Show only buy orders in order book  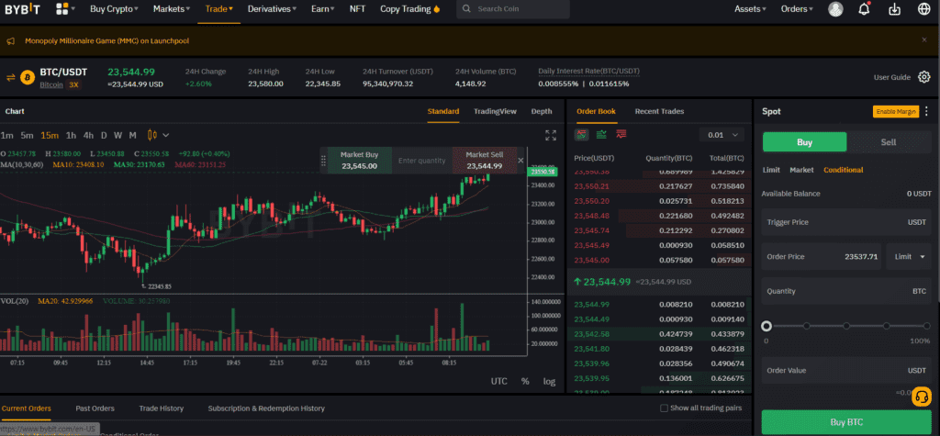[601, 134]
